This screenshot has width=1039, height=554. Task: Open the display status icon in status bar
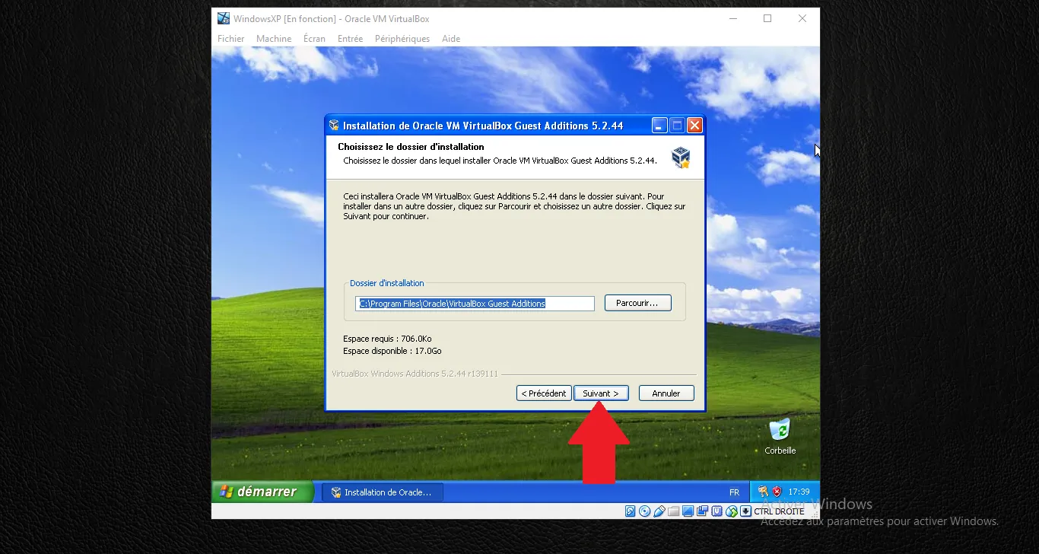[688, 511]
